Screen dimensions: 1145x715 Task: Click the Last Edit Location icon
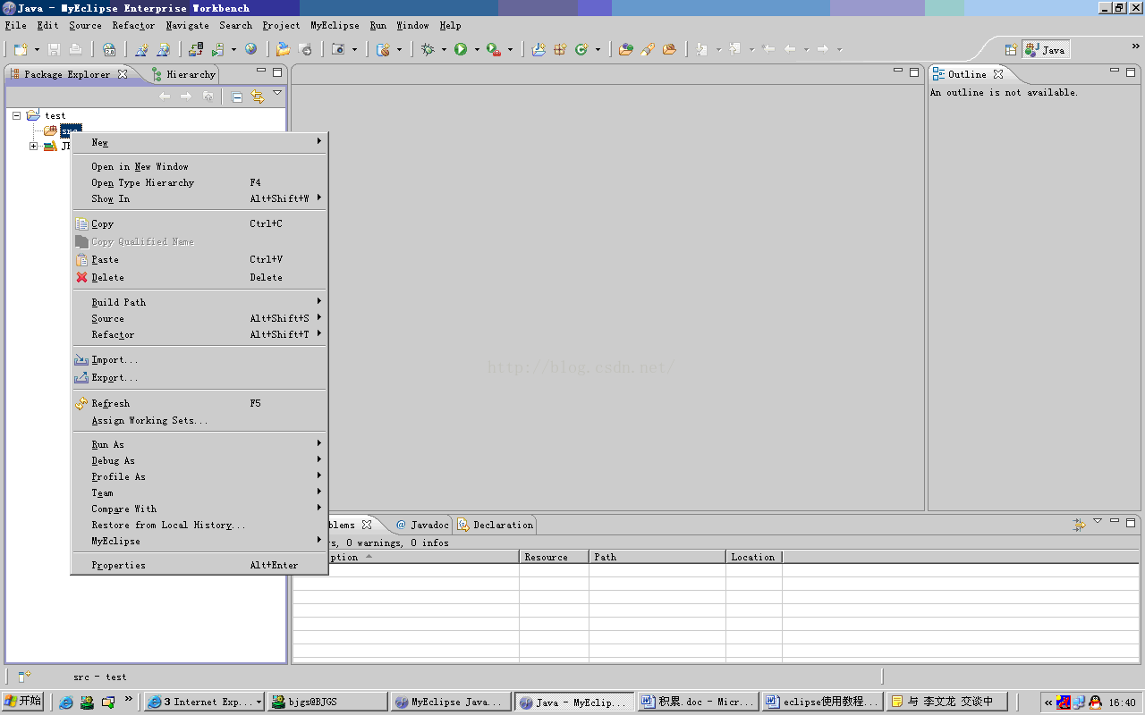click(x=768, y=49)
